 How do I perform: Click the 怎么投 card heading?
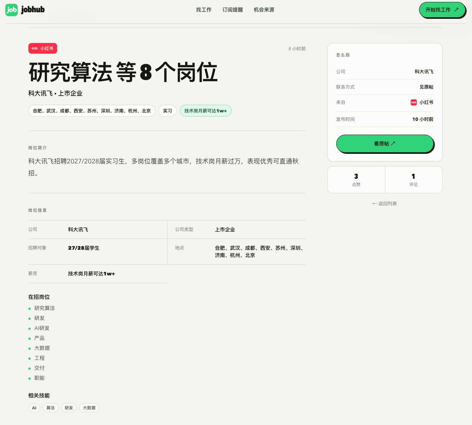click(343, 55)
